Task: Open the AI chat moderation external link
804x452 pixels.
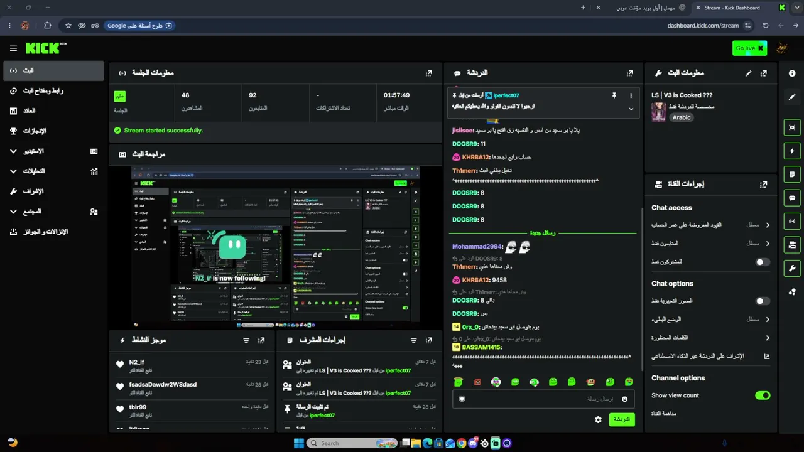Action: (x=766, y=356)
